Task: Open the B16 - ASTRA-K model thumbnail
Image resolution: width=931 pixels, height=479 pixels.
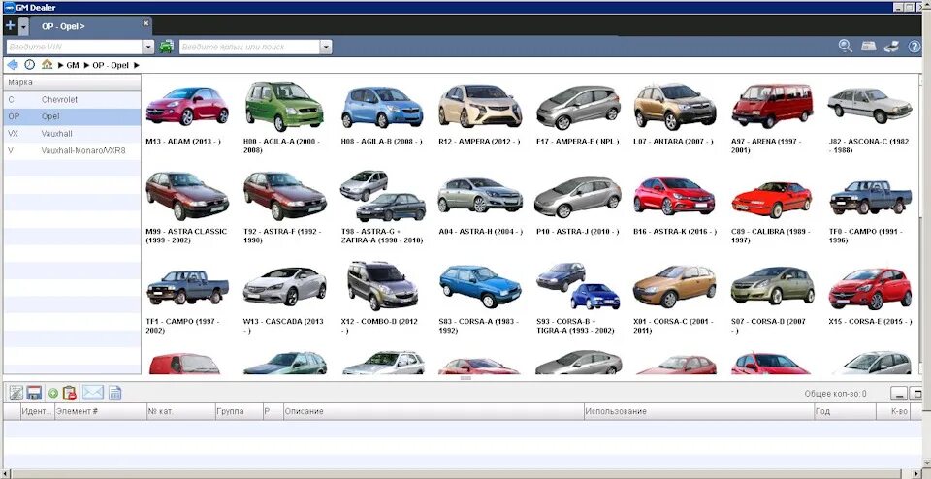Action: pos(675,196)
